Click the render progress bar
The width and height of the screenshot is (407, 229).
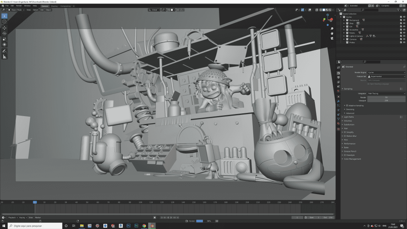[x=205, y=221]
